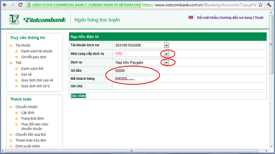Open Chi tiết giao dịch menu item
Image resolution: width=275 pixels, height=154 pixels.
pos(34,57)
